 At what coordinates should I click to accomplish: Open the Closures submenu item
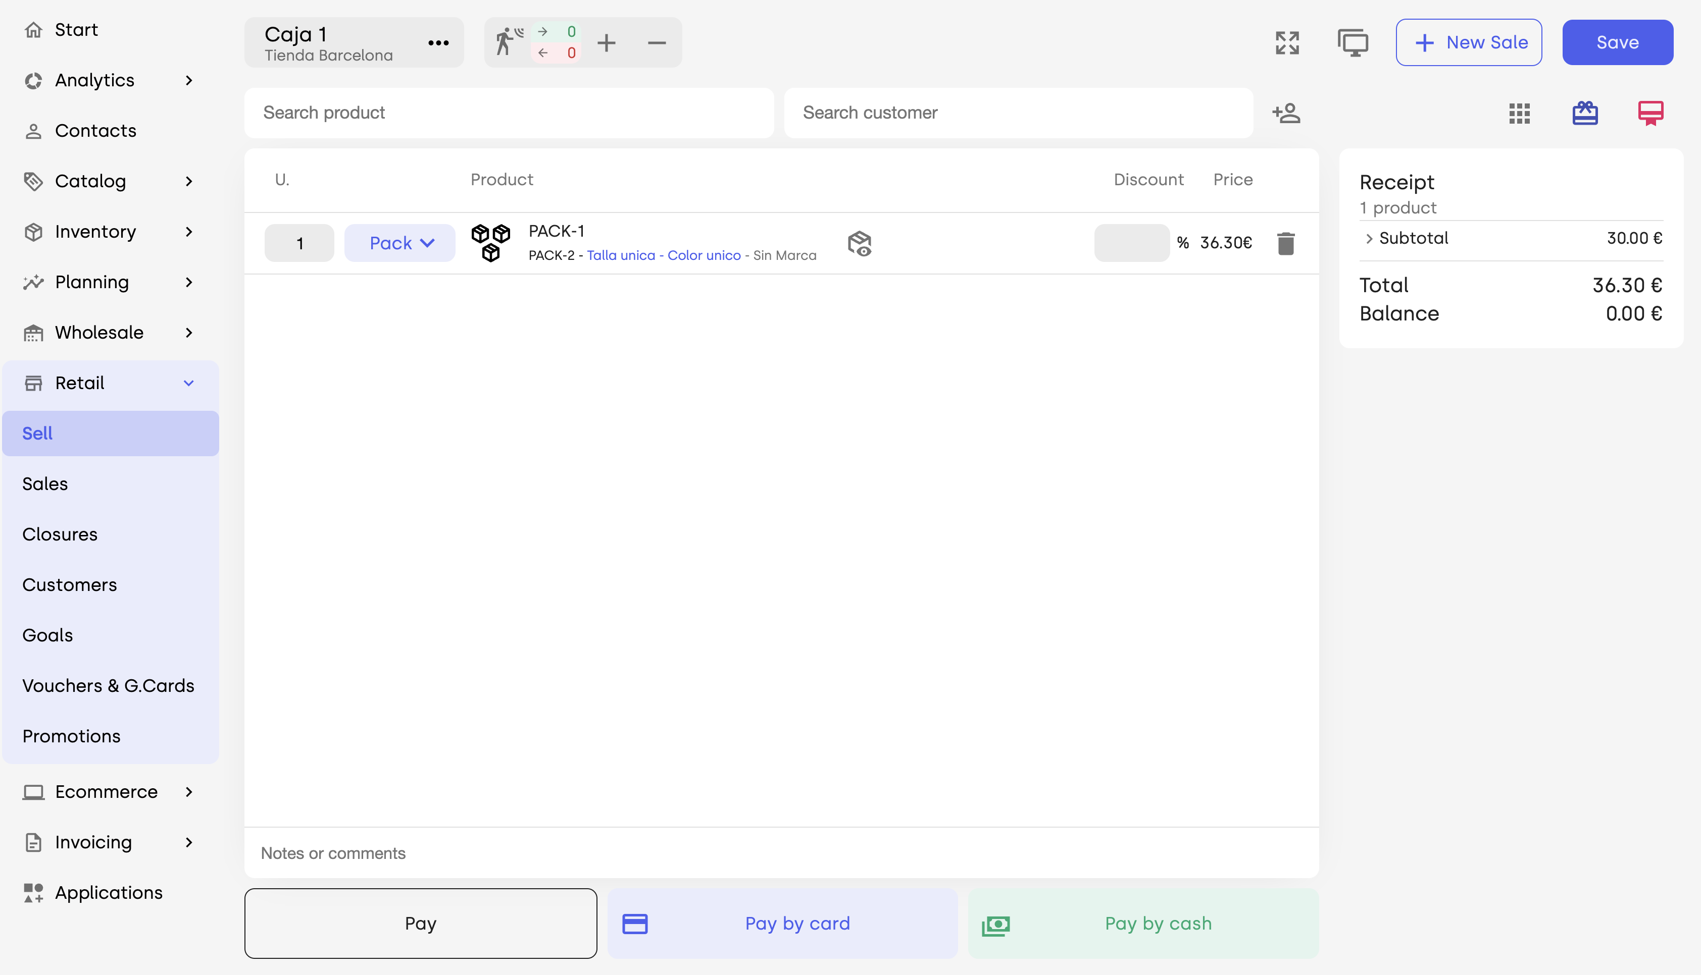click(111, 534)
